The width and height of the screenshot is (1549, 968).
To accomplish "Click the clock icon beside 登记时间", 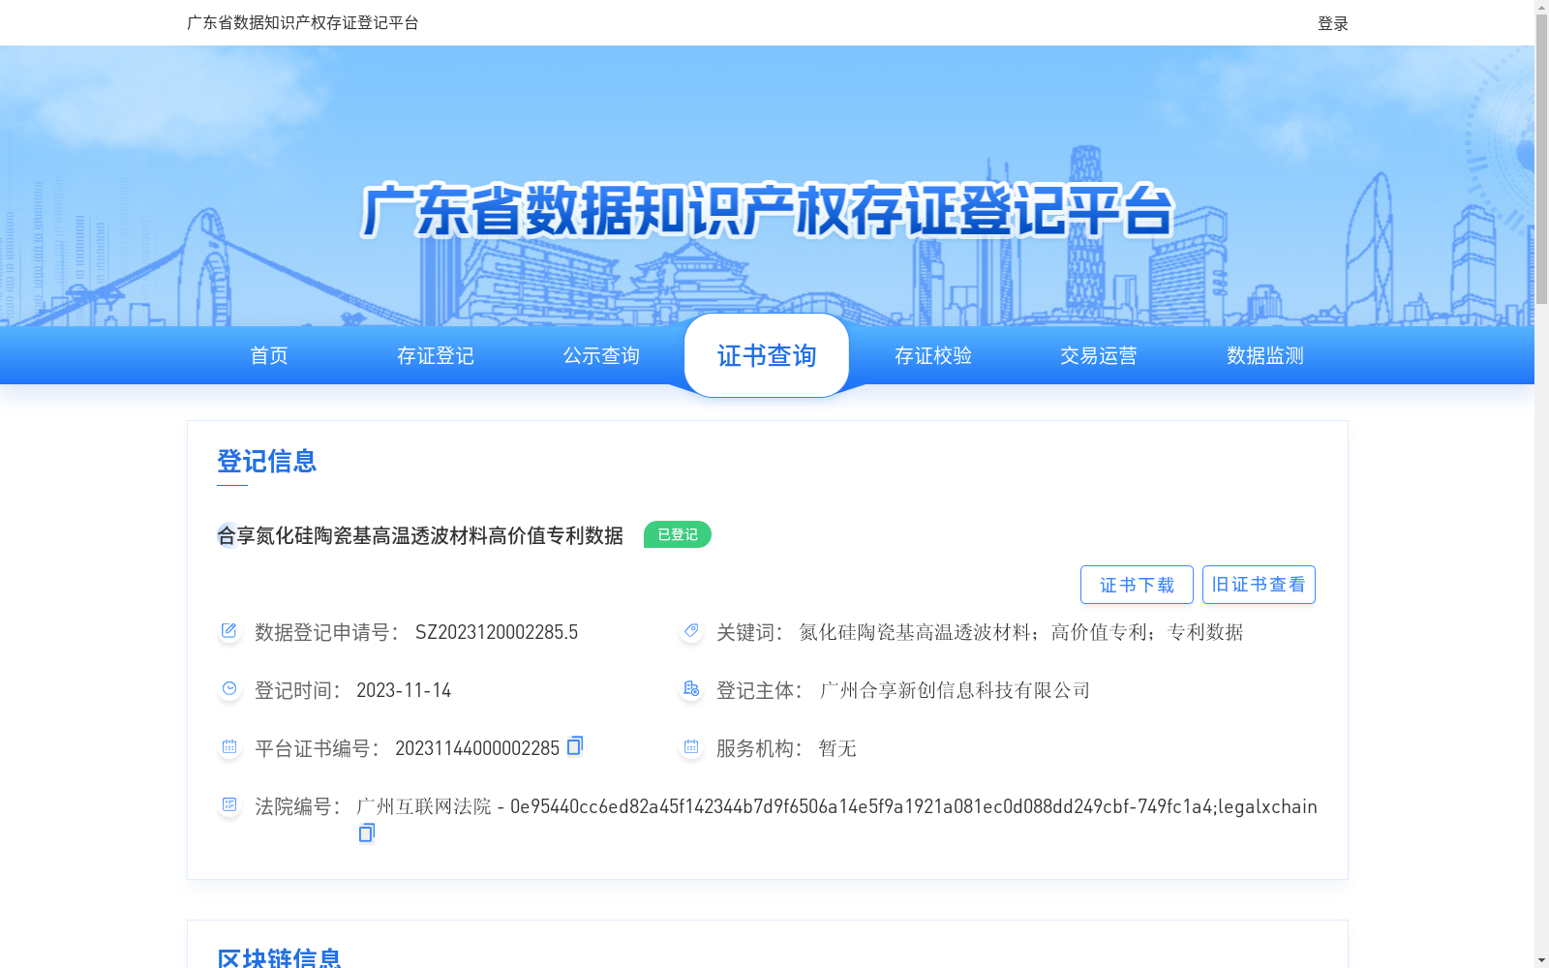I will (x=228, y=689).
